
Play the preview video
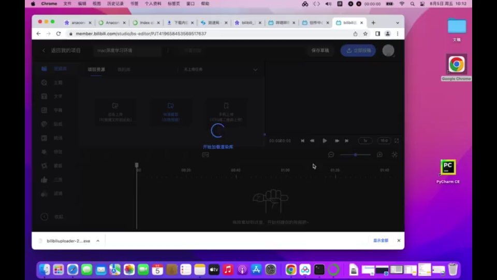coord(325,141)
